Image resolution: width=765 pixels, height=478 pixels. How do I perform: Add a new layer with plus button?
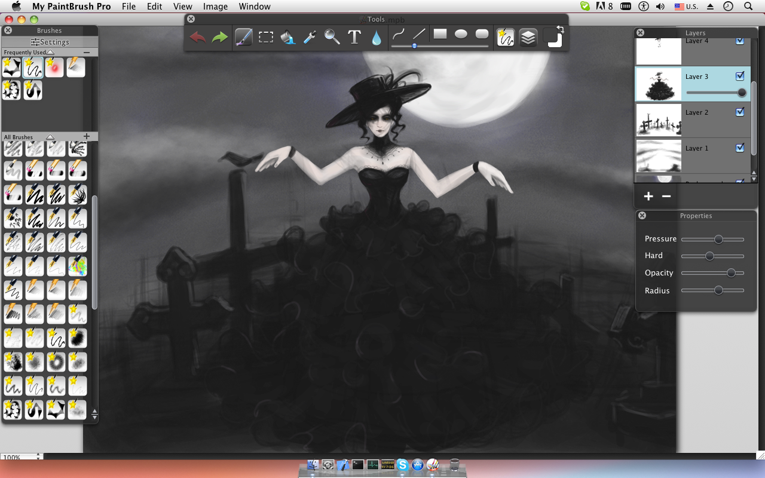[648, 196]
